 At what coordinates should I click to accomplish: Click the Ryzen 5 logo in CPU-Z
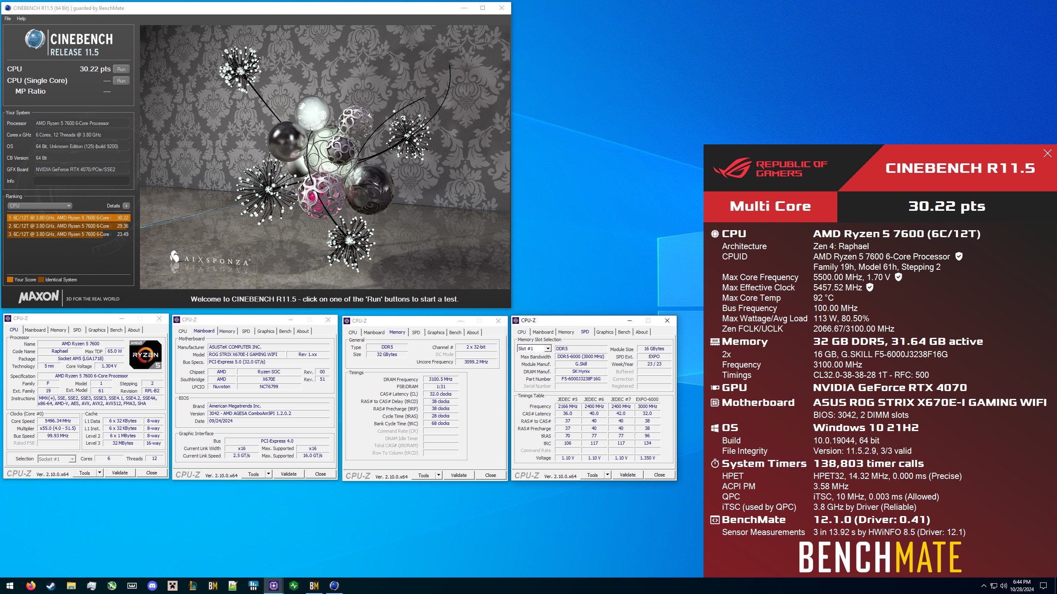(145, 354)
